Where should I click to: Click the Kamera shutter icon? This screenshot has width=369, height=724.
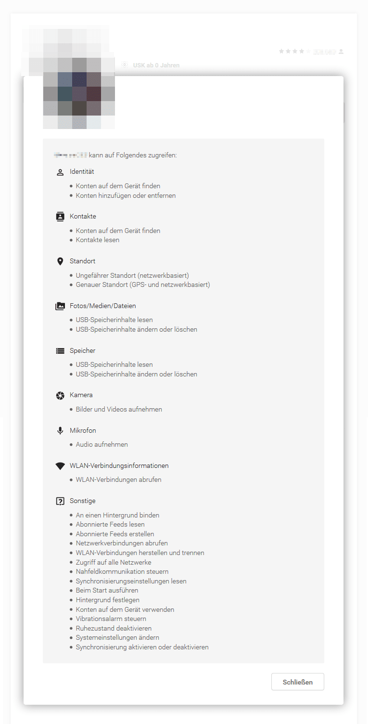point(60,395)
